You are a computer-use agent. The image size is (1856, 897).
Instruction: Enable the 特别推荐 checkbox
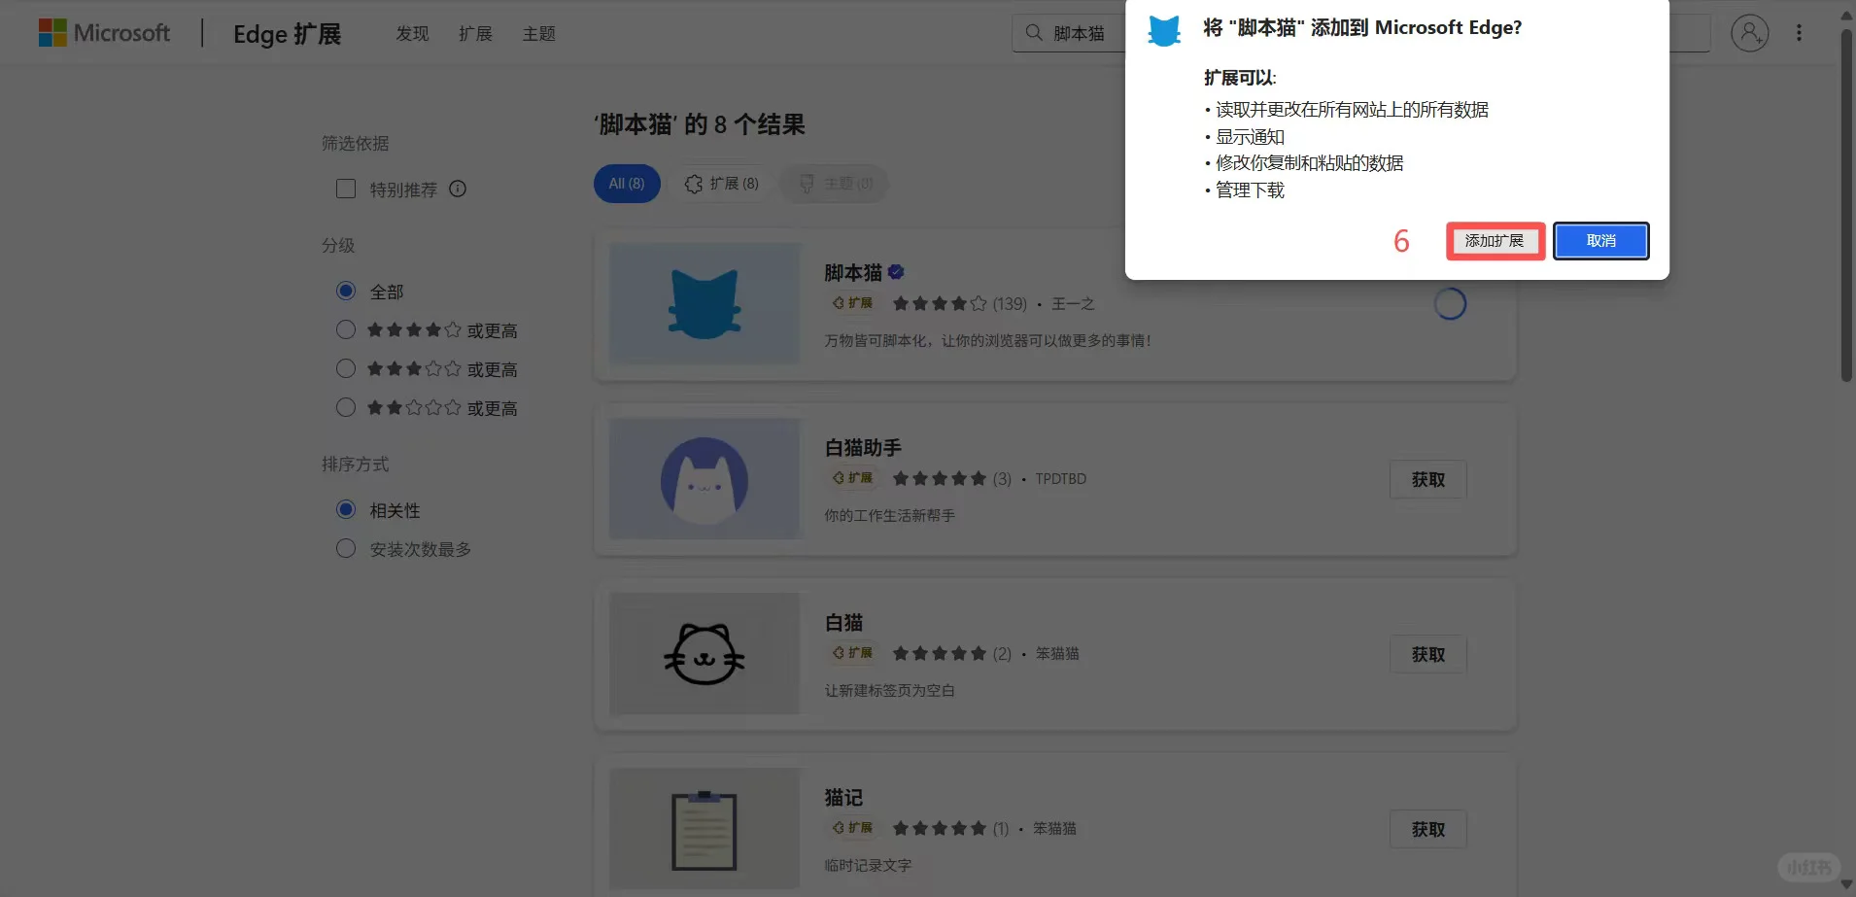(345, 188)
